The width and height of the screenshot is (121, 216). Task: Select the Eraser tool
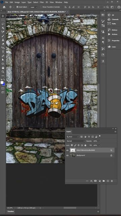[x=3, y=44]
